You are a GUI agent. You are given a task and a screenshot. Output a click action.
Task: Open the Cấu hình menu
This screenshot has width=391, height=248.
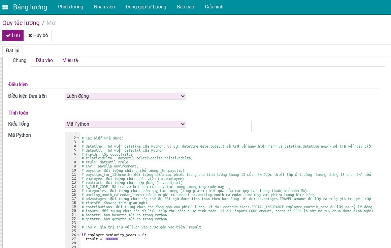[214, 7]
